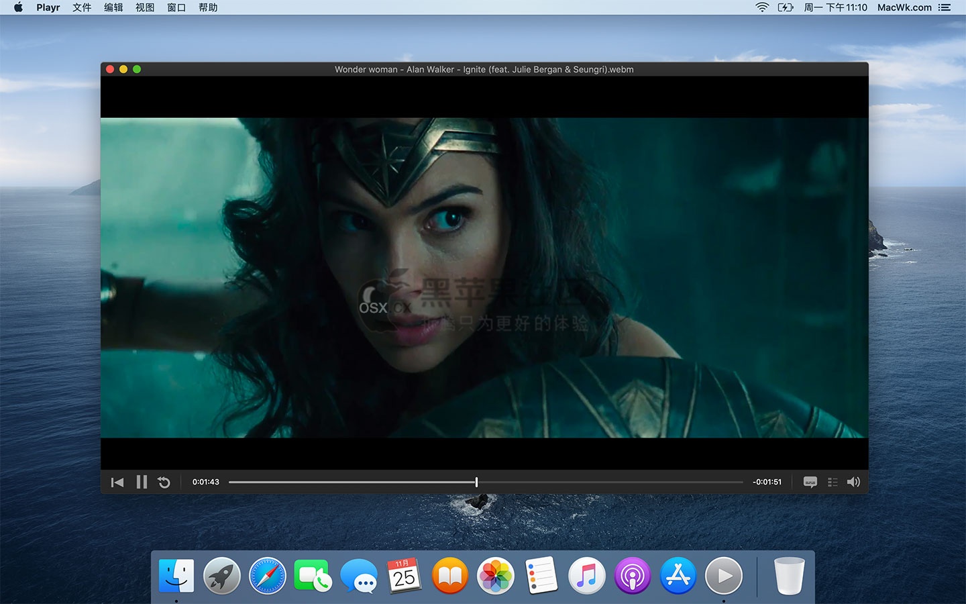Open Music from the Dock
The width and height of the screenshot is (966, 604).
[587, 576]
